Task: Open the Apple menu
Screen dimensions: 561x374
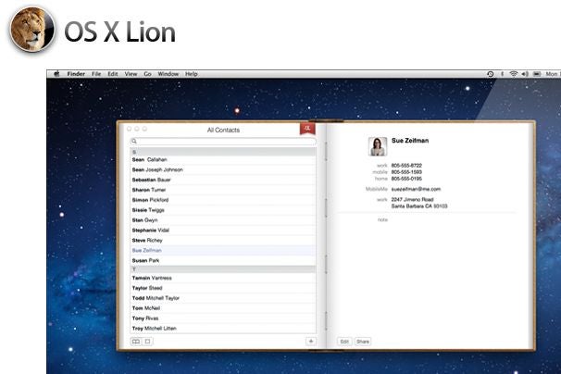Action: click(x=56, y=74)
